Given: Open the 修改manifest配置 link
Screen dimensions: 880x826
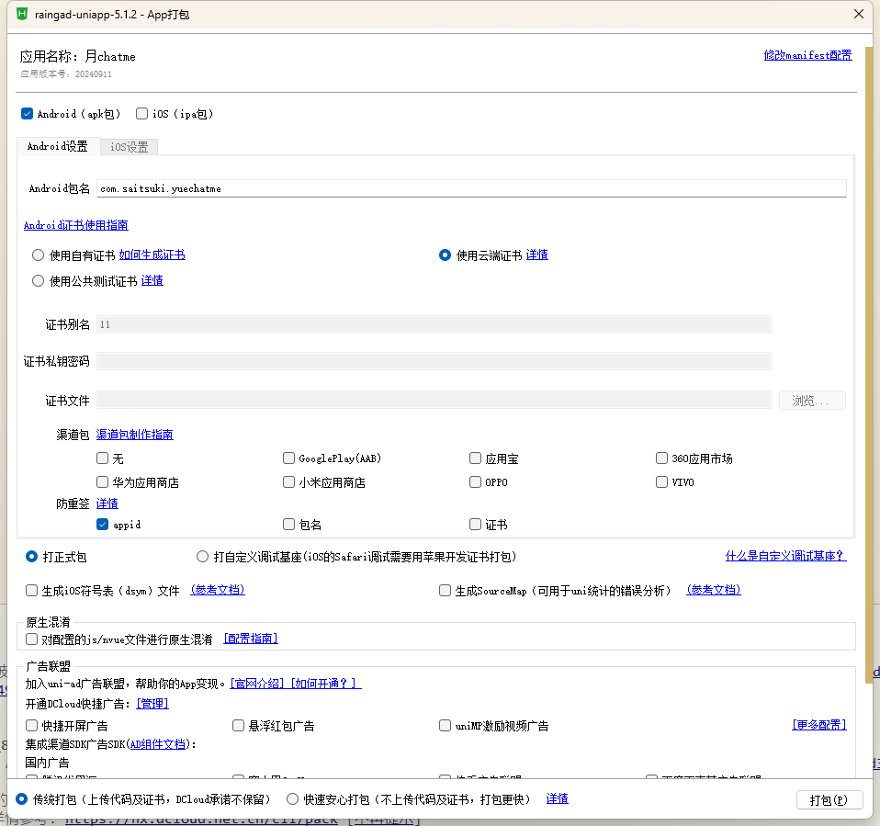Looking at the screenshot, I should point(807,55).
